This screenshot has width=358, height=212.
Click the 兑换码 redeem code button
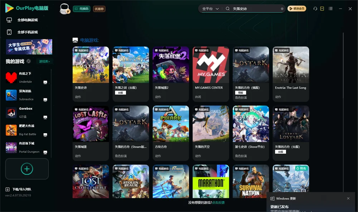(x=82, y=9)
